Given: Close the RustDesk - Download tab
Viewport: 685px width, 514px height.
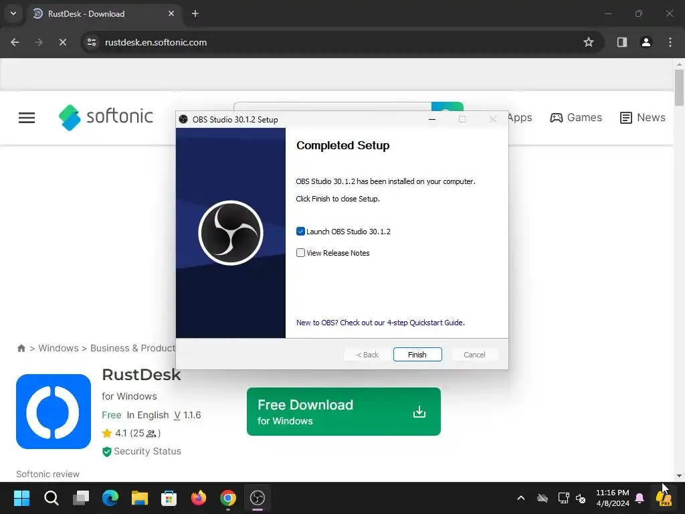Looking at the screenshot, I should 171,13.
